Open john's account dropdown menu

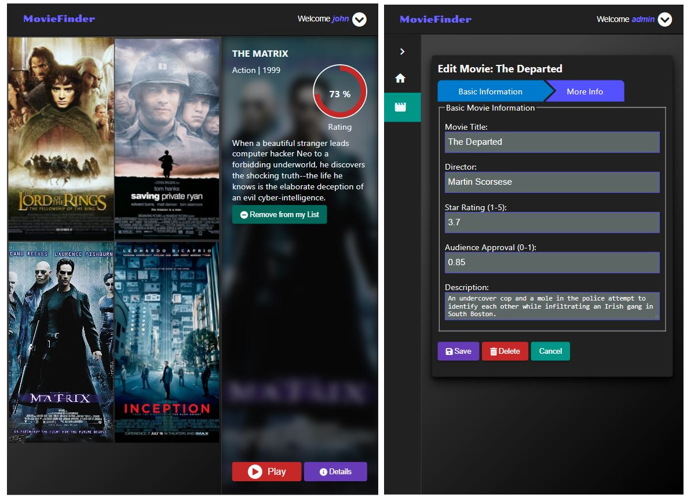359,19
